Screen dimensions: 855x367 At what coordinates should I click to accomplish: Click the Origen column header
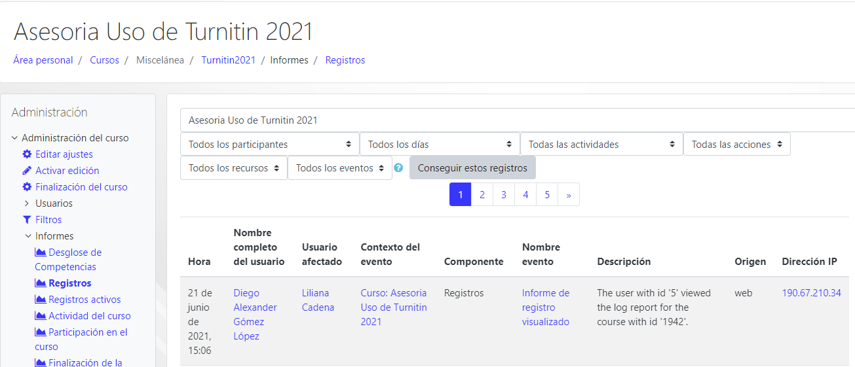[x=750, y=262]
